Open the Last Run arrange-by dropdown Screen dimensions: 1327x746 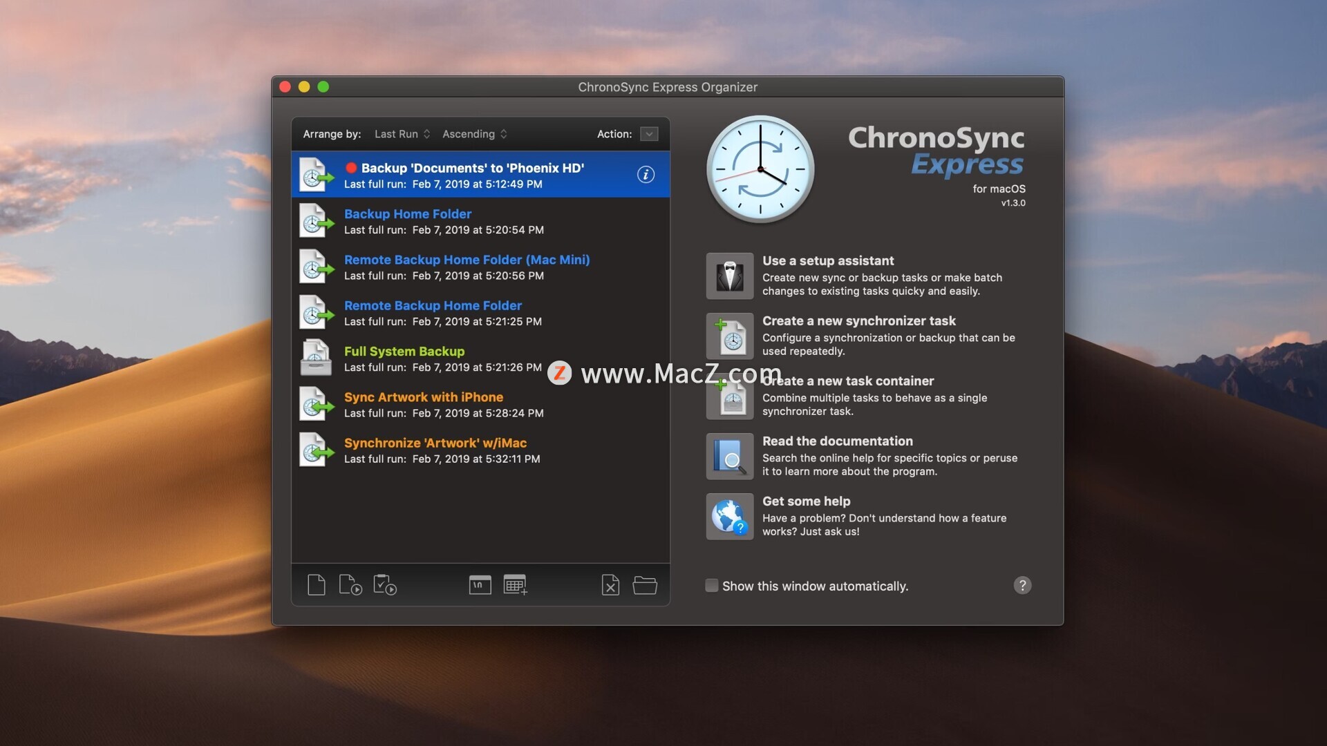tap(402, 134)
